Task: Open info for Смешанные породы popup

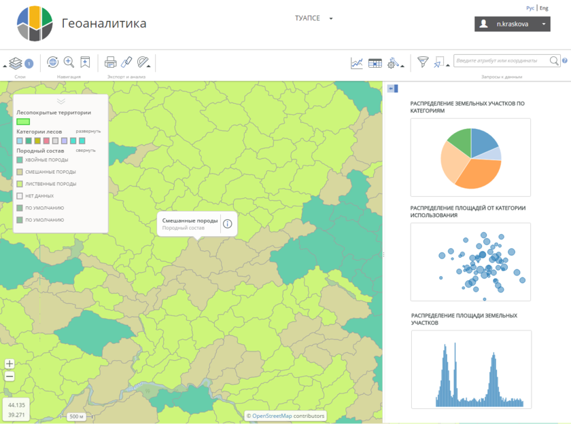Action: tap(228, 224)
